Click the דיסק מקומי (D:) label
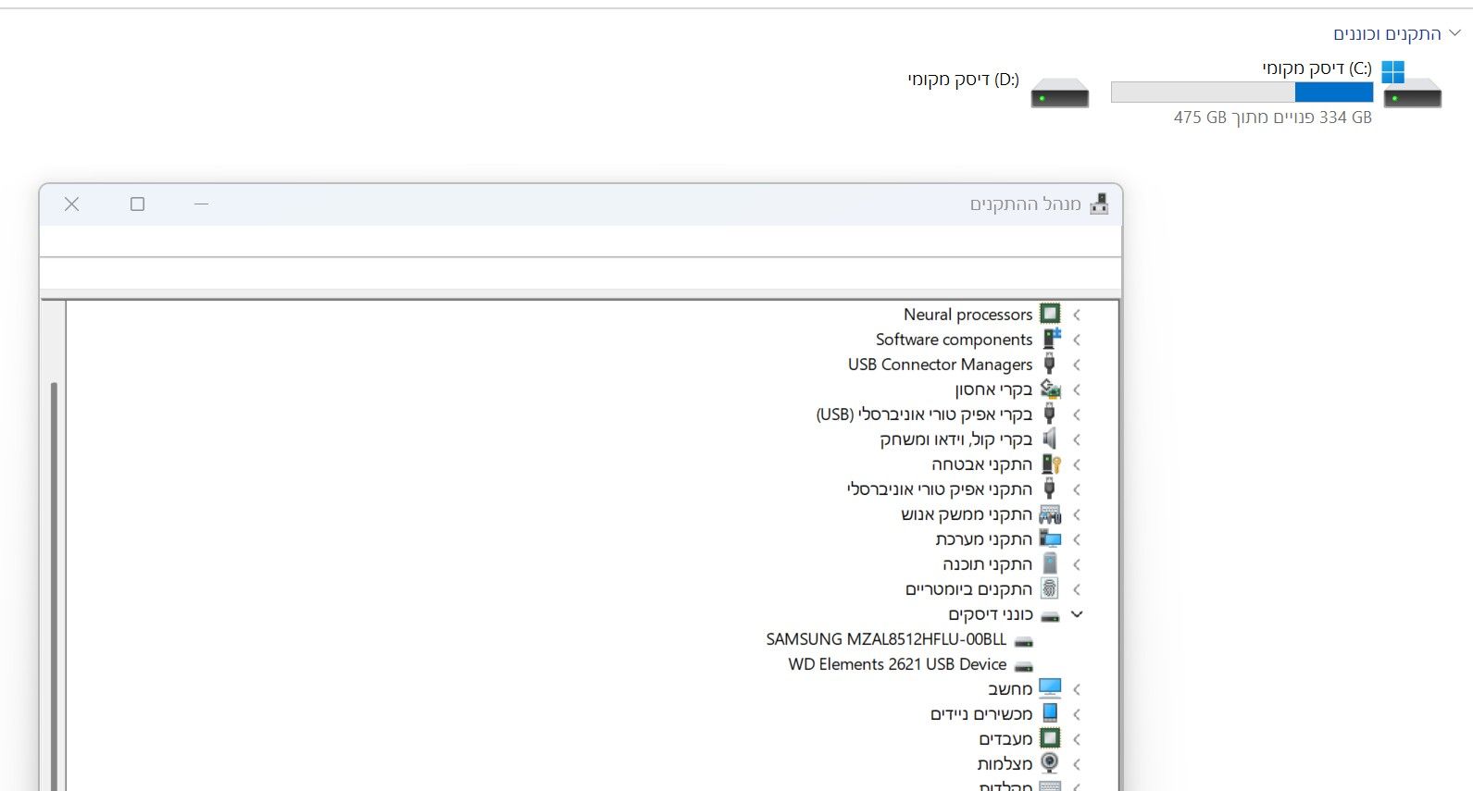Screen dimensions: 1473x791 pyautogui.click(x=963, y=80)
